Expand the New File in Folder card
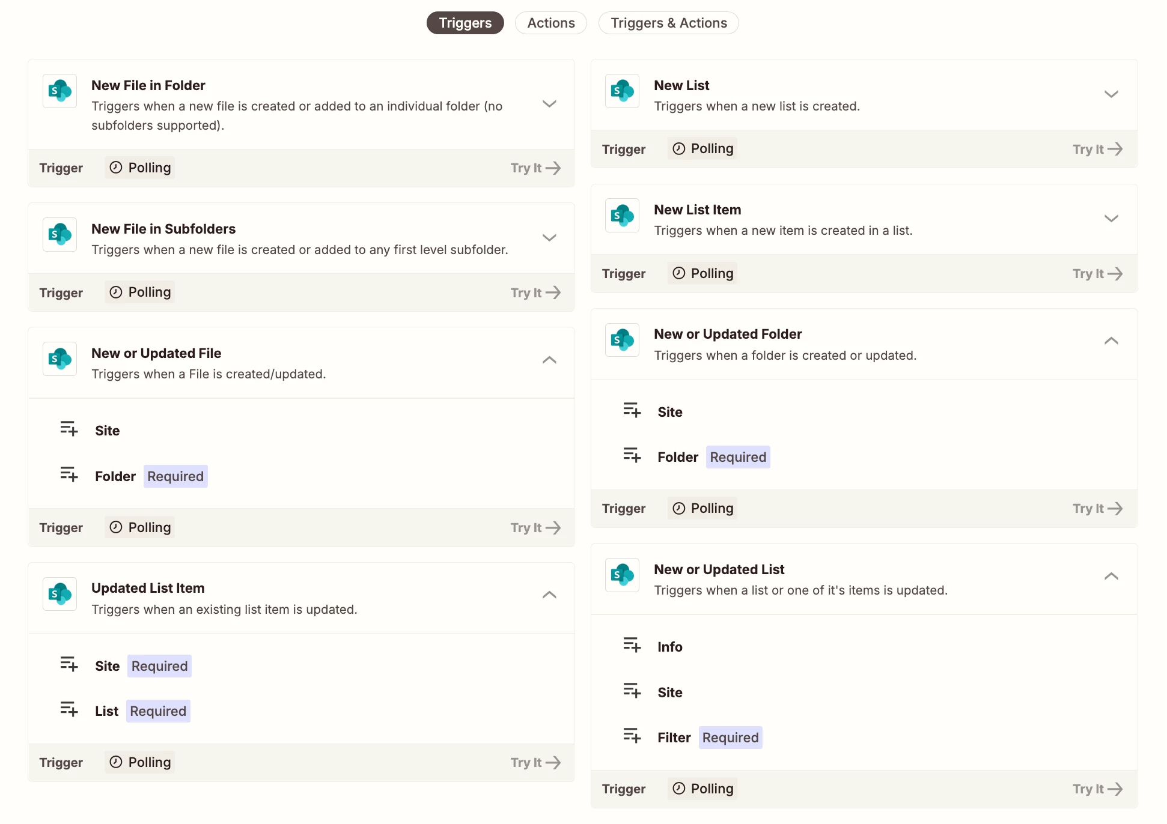Viewport: 1167px width, 824px height. (549, 103)
